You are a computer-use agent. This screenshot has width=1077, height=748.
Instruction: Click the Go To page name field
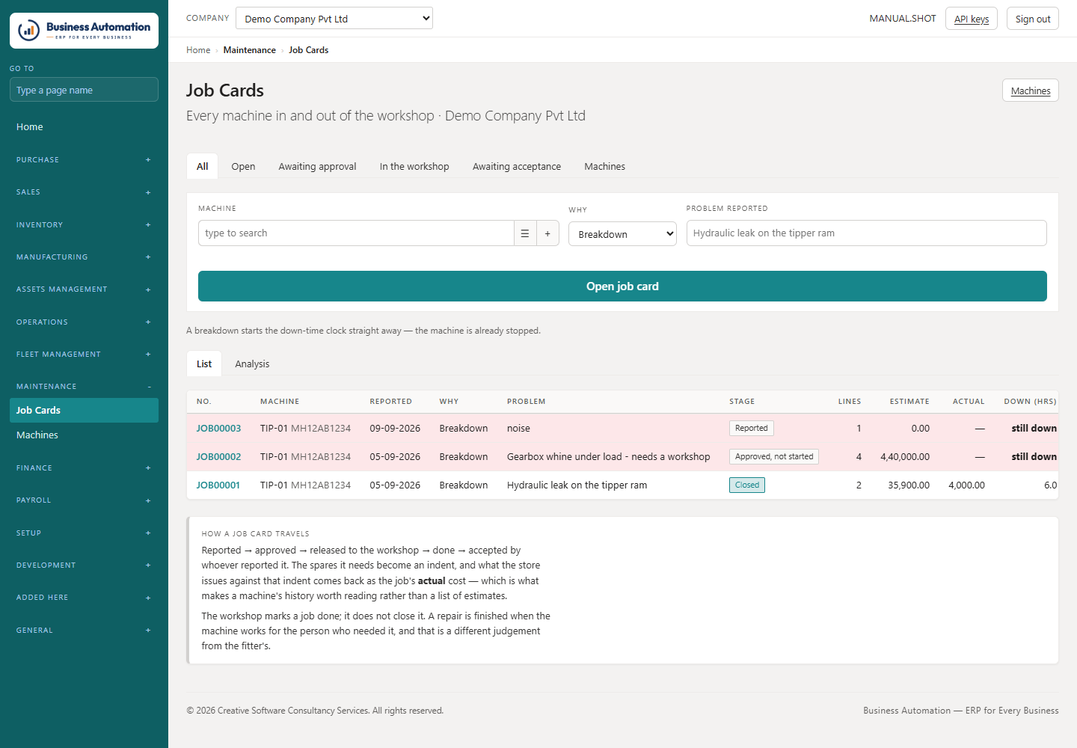(x=84, y=90)
